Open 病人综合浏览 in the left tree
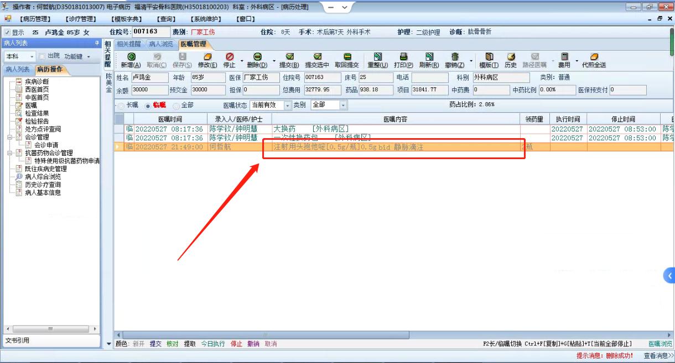The height and width of the screenshot is (363, 675). pos(43,177)
